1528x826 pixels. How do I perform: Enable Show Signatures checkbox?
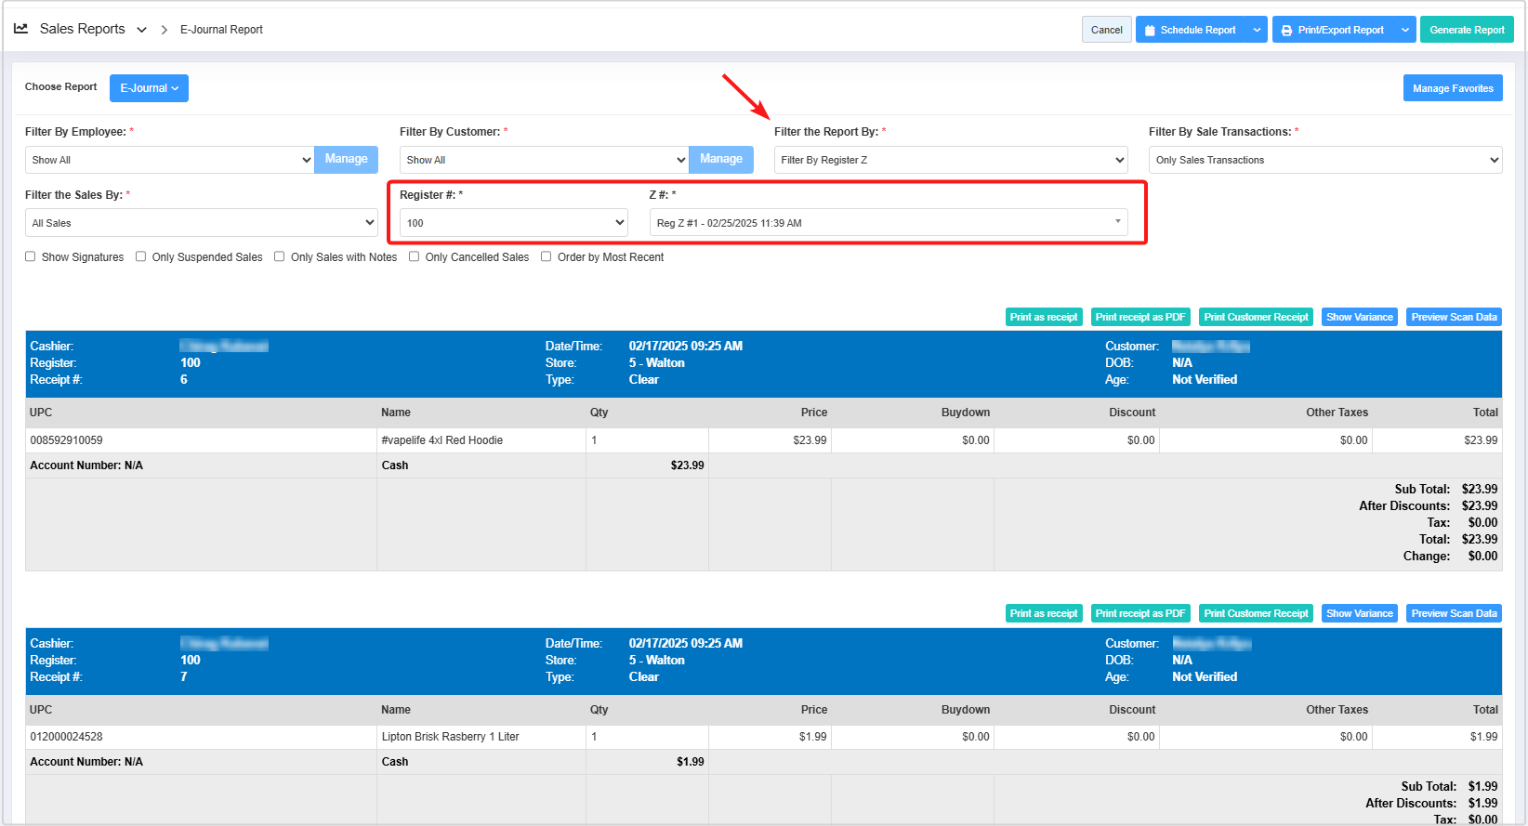pos(31,256)
